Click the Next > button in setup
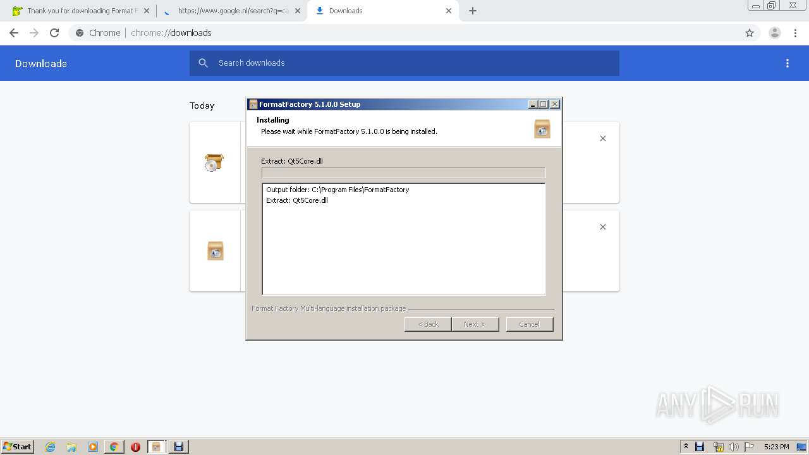 point(475,324)
